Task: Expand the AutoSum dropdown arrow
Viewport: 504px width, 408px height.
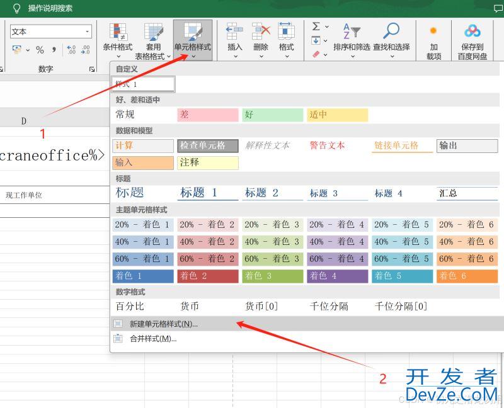Action: coord(326,27)
